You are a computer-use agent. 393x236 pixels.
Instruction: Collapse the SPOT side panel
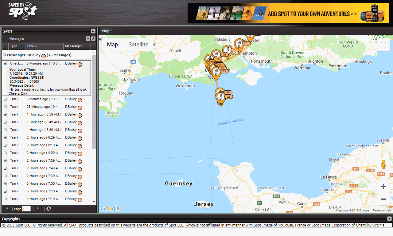click(x=93, y=31)
